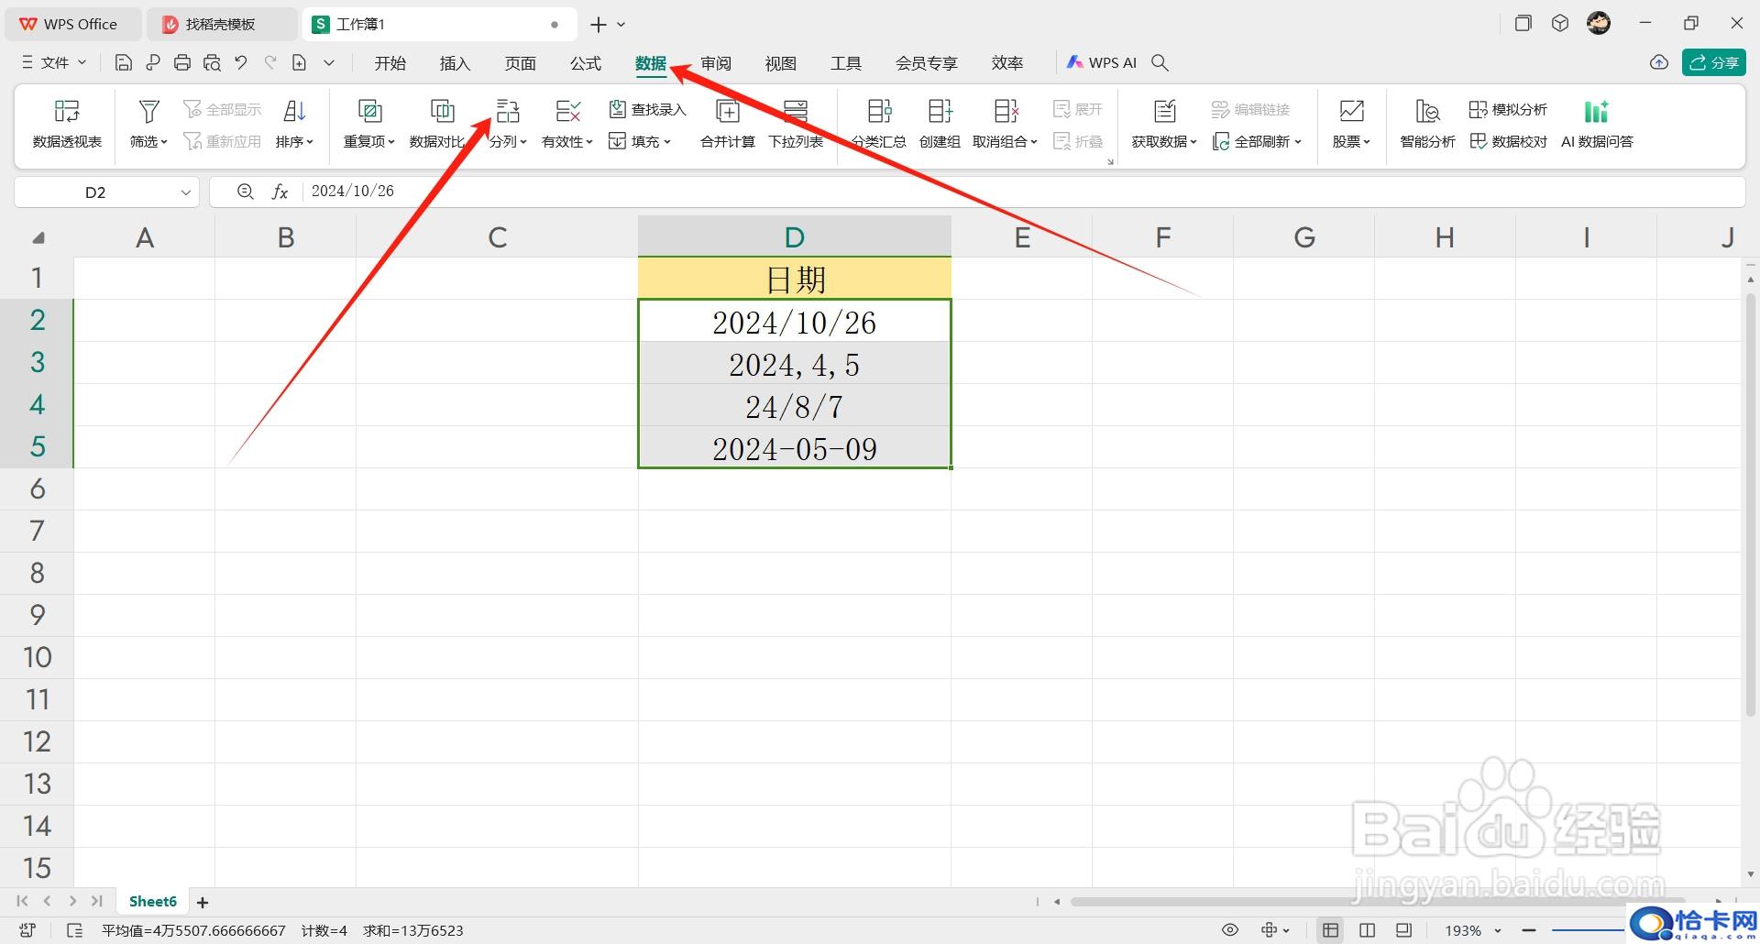
Task: Click the 筛选 filter funnel icon
Action: click(148, 111)
